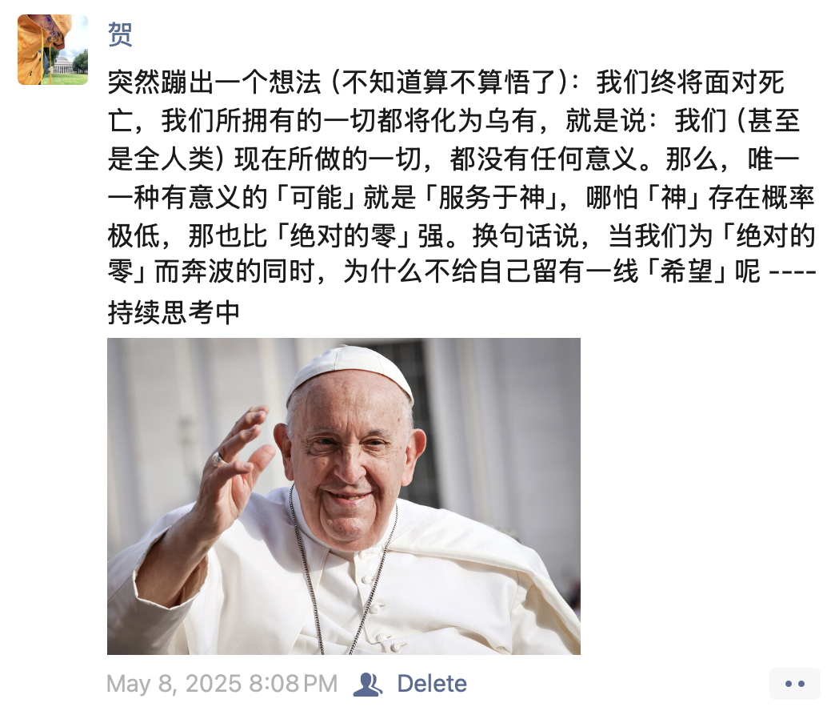This screenshot has height=719, width=835.
Task: Click the poster's orange profile avatar
Action: tap(53, 50)
